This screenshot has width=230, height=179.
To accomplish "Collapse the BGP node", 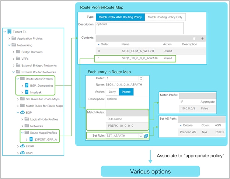I will click(18, 112).
